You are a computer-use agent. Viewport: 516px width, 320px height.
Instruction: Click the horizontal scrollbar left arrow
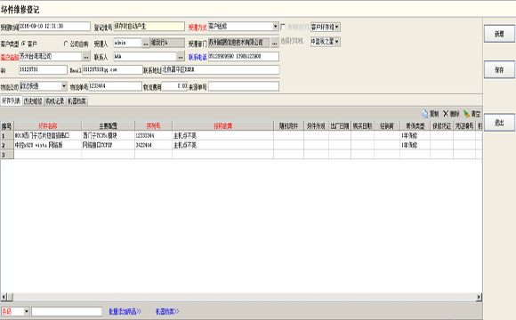4,297
